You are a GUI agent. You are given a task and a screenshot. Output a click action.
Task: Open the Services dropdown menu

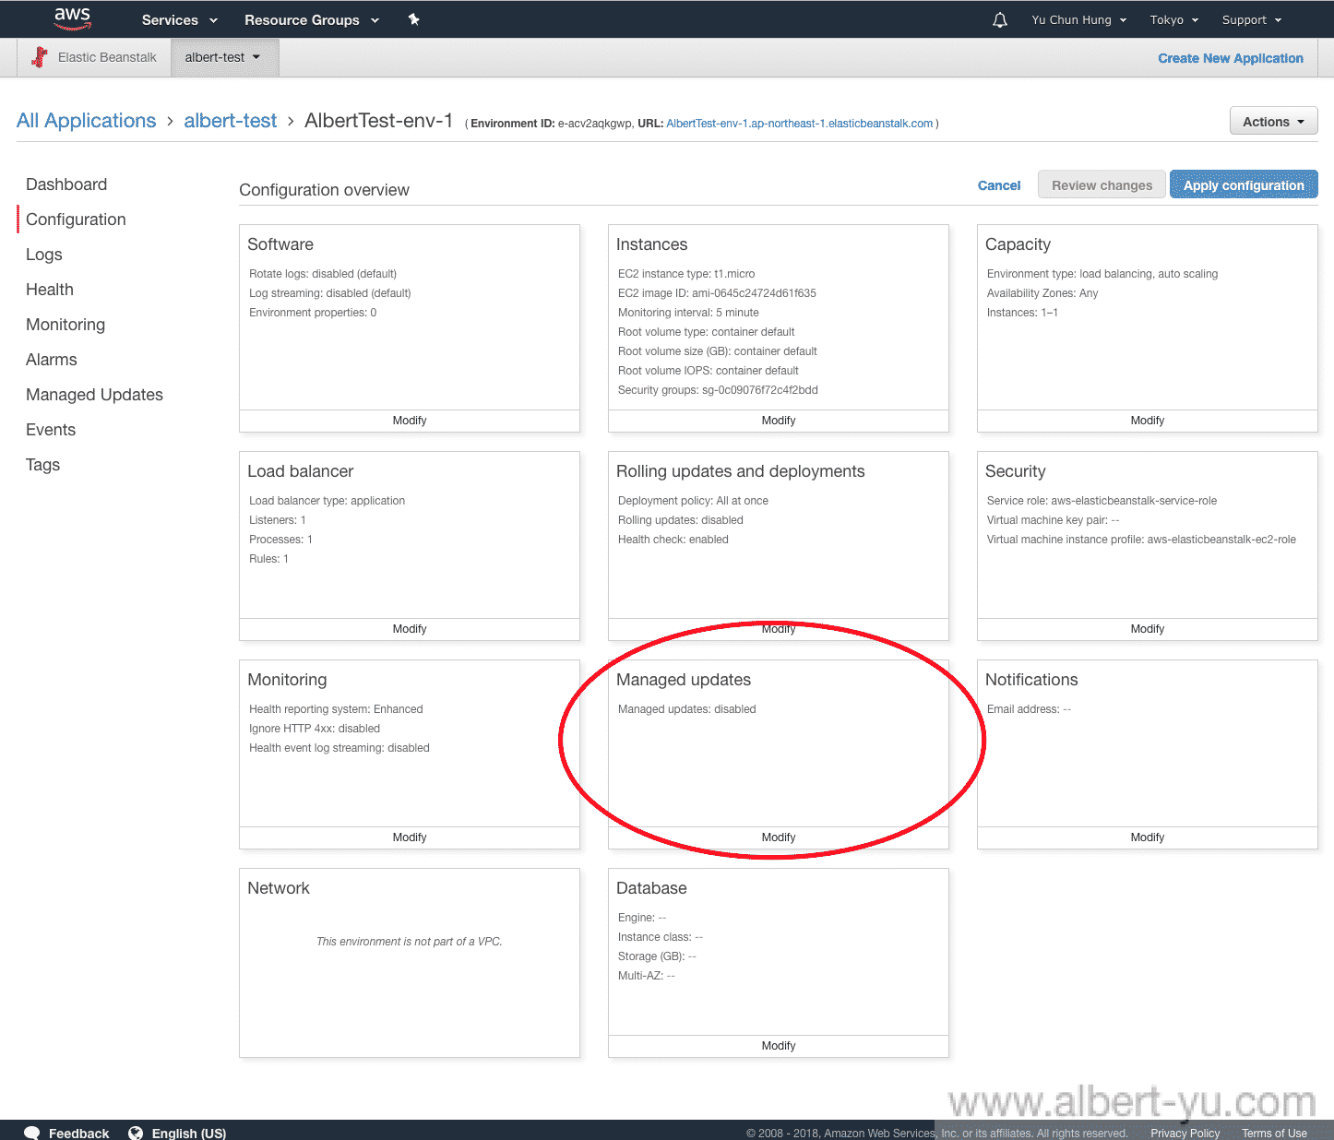click(x=180, y=20)
